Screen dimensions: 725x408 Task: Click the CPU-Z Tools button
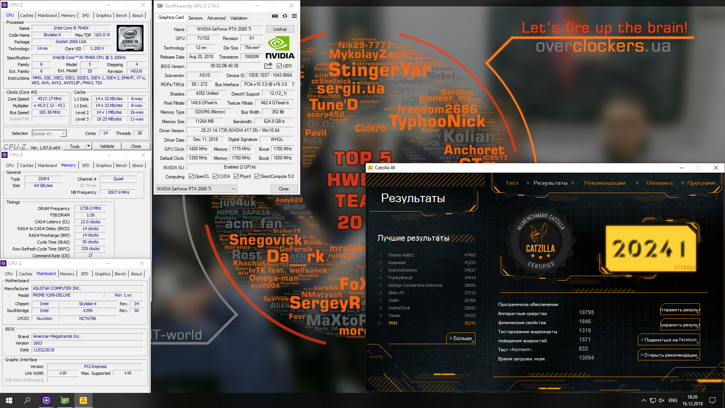[x=75, y=146]
